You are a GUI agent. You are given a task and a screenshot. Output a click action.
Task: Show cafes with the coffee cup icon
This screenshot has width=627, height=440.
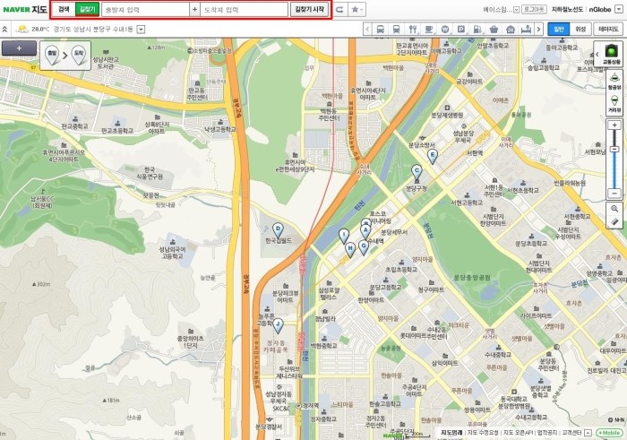[429, 30]
